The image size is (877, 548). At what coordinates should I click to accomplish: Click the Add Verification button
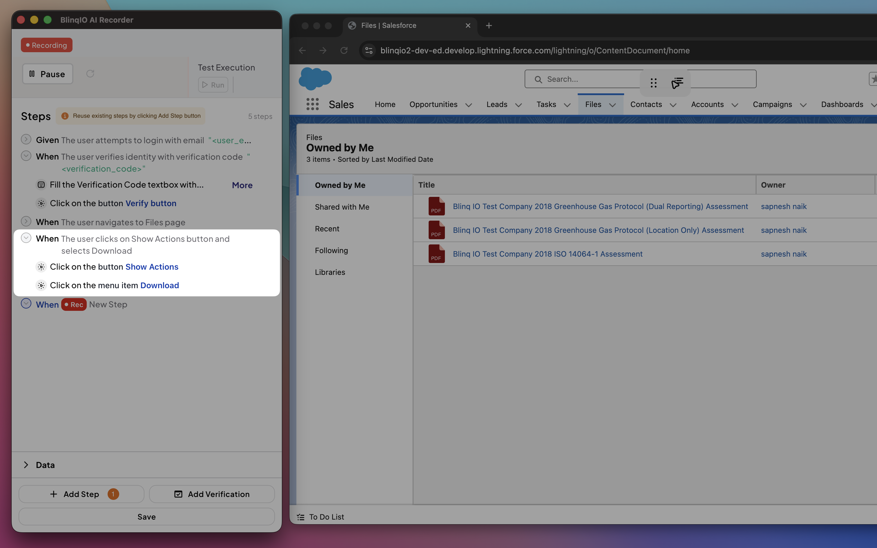(x=212, y=494)
